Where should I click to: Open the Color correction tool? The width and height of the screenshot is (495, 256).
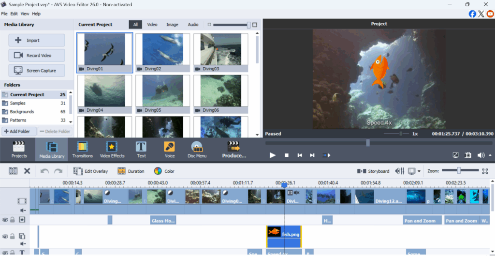click(164, 171)
